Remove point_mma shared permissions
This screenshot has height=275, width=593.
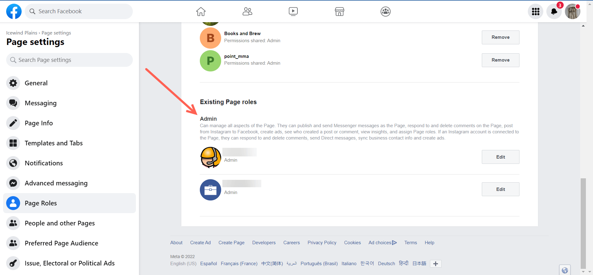[500, 60]
